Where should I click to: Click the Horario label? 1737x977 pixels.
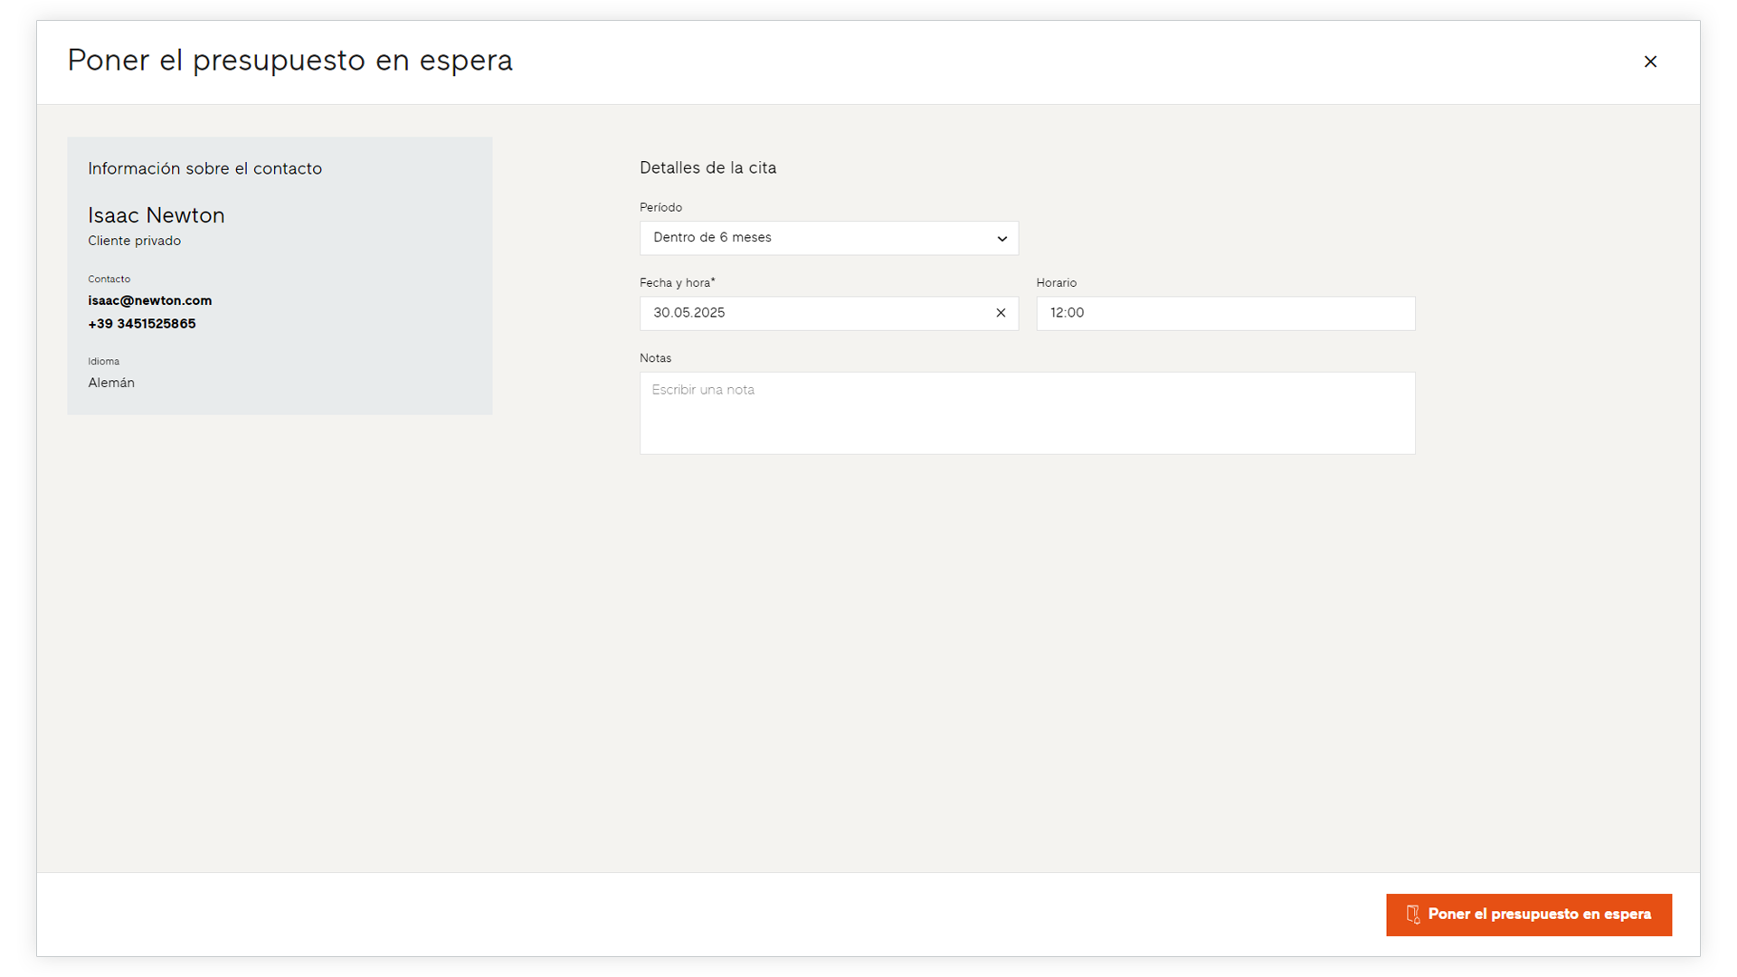(1056, 283)
